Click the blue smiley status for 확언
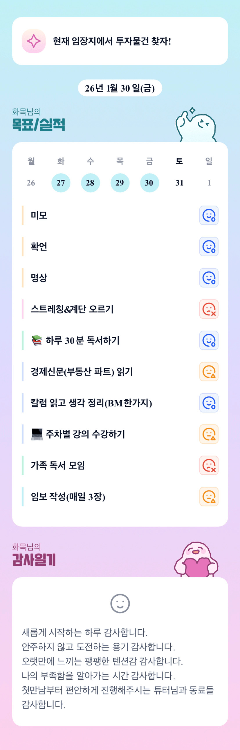Image resolution: width=240 pixels, height=750 pixels. 209,247
